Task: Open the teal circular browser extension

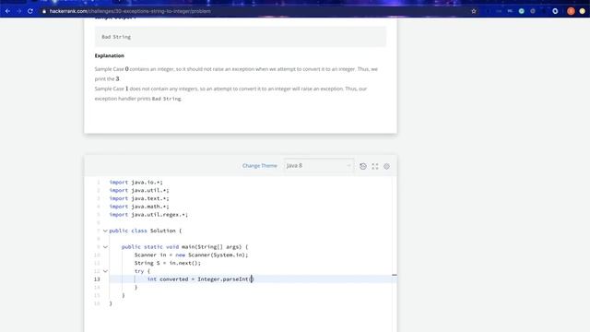Action: coord(522,11)
